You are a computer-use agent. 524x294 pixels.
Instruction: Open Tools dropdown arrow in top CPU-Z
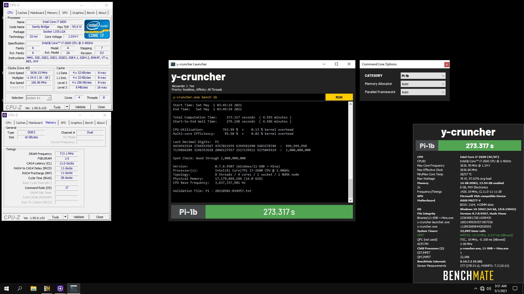[x=67, y=107]
